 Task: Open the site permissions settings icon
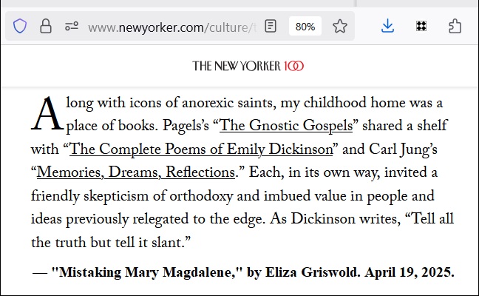71,27
